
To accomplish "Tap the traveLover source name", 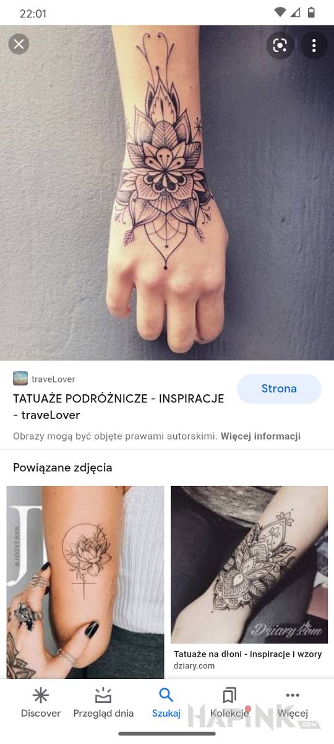I will (x=53, y=379).
